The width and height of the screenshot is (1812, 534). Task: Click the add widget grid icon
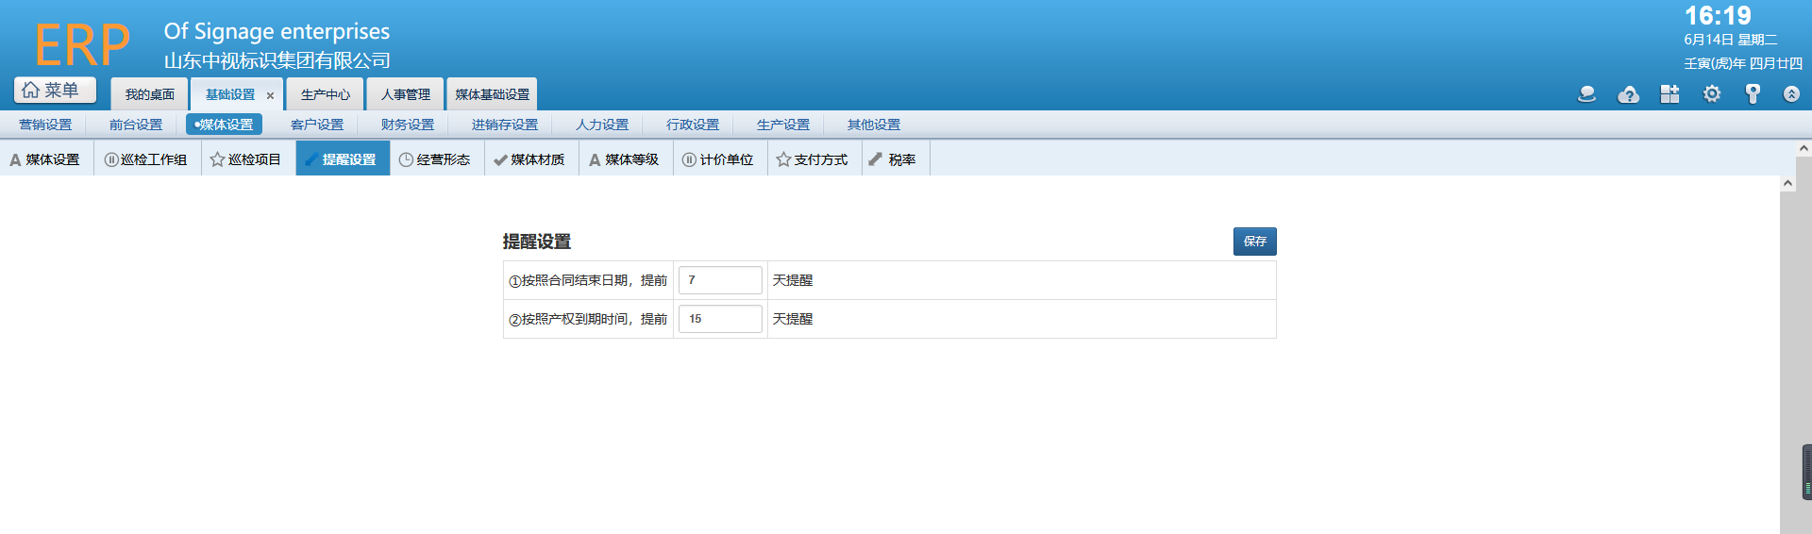[x=1669, y=94]
